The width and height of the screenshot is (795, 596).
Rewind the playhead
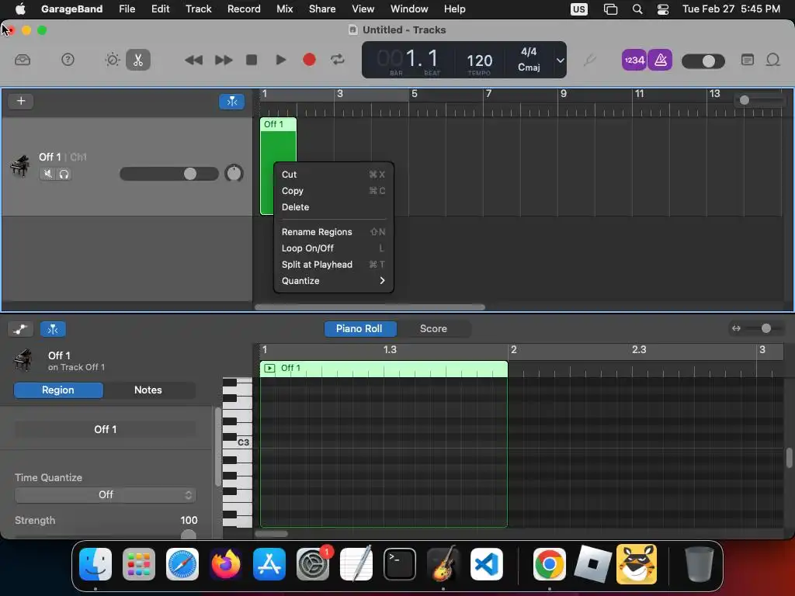coord(193,60)
